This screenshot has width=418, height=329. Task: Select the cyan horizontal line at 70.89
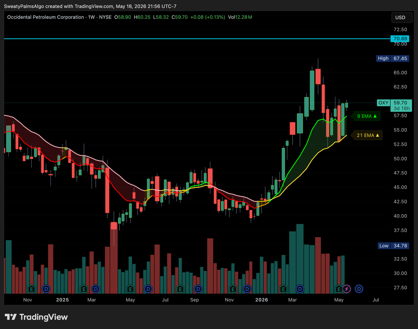(x=197, y=39)
